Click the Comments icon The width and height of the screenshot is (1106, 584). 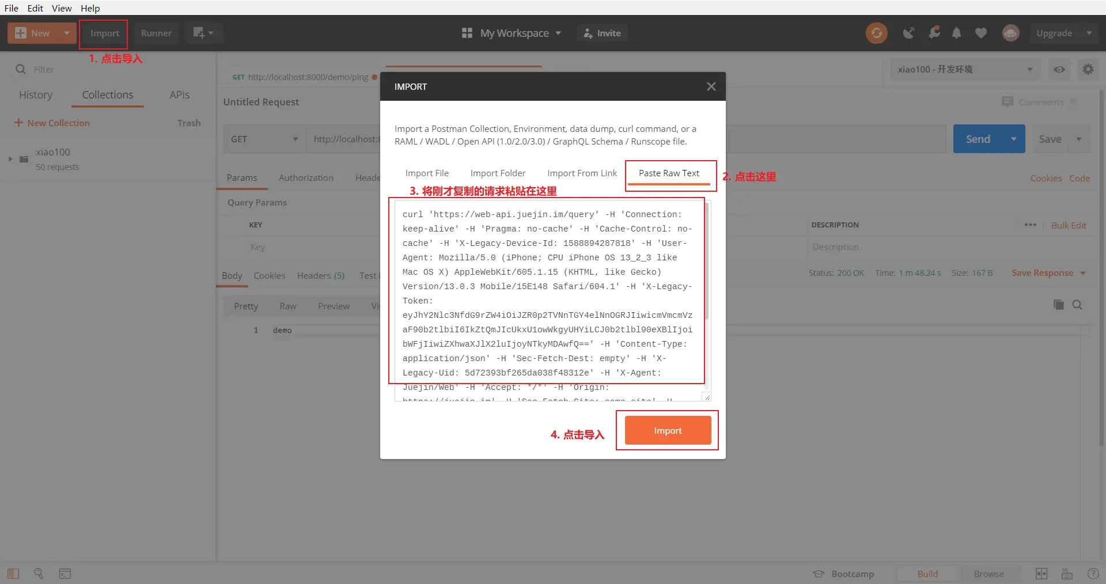(x=1007, y=102)
